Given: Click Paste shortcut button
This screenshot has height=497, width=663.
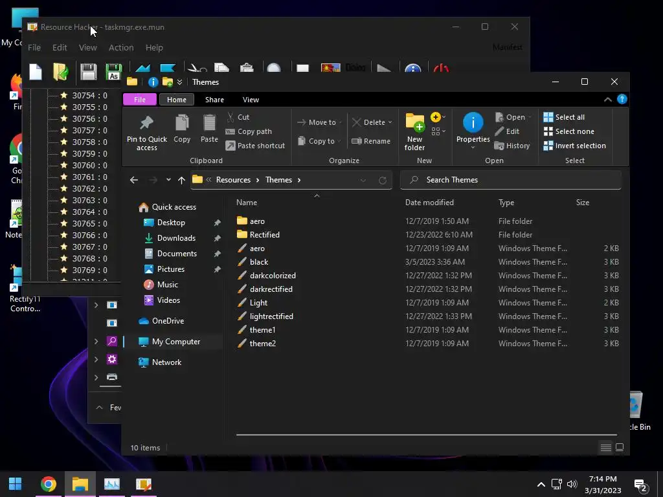Looking at the screenshot, I should [x=255, y=146].
